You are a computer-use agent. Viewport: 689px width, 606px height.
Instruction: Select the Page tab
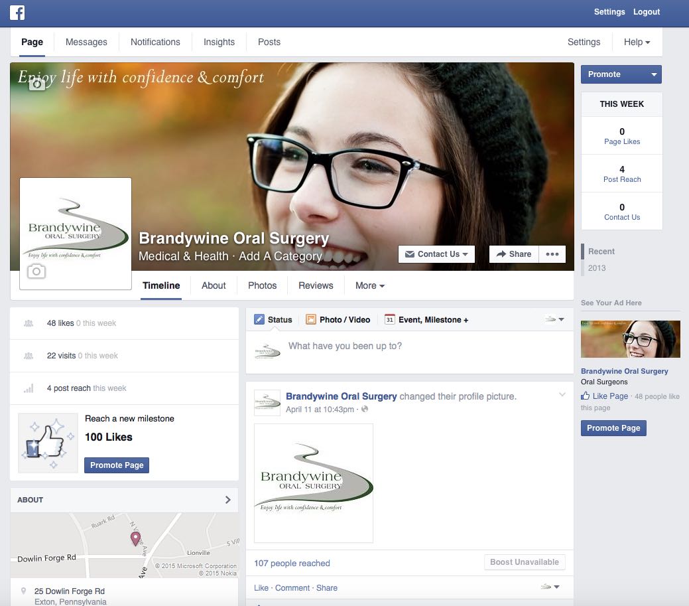(32, 42)
